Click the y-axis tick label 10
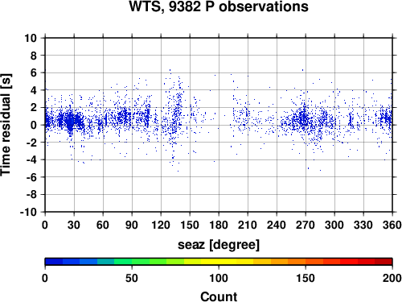Image resolution: width=402 pixels, height=302 pixels. point(31,38)
